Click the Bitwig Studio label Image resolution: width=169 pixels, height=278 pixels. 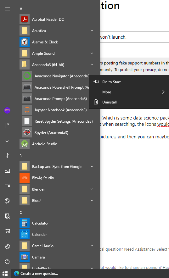43,178
